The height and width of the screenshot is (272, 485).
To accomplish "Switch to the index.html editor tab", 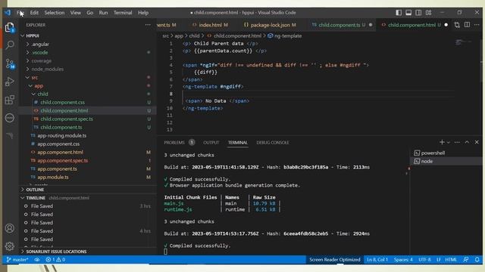I will [x=210, y=25].
